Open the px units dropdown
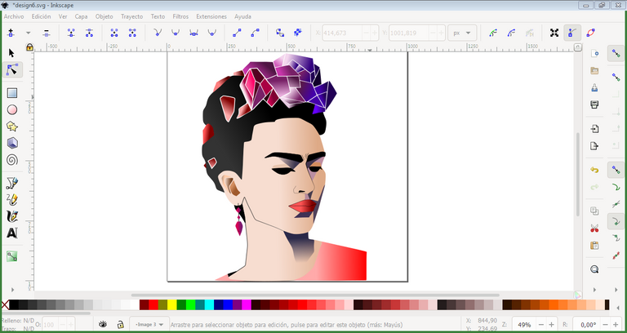Screen dimensions: 627x333 462,33
